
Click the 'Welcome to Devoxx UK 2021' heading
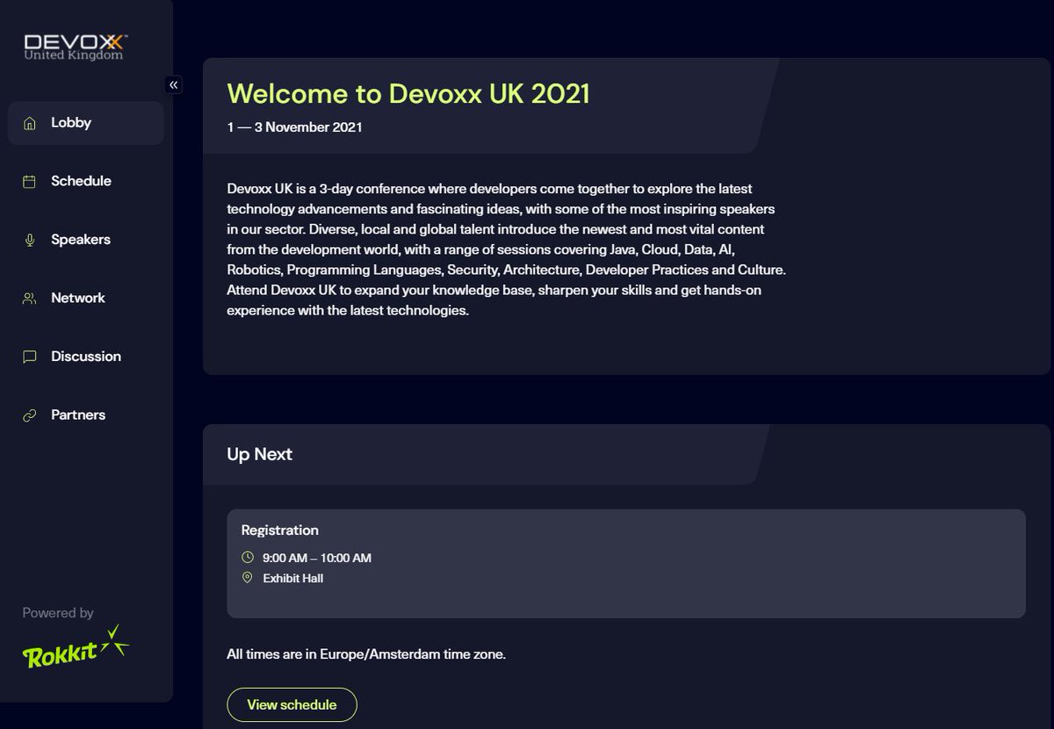[x=408, y=93]
